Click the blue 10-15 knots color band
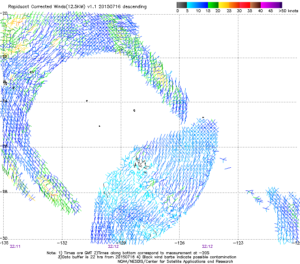This screenshot has height=264, width=300. tap(203, 5)
